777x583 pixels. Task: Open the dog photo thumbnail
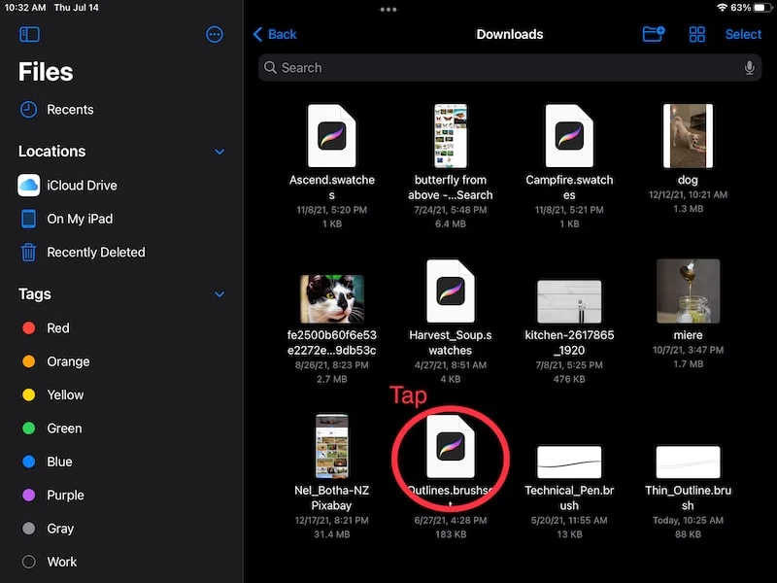coord(688,136)
